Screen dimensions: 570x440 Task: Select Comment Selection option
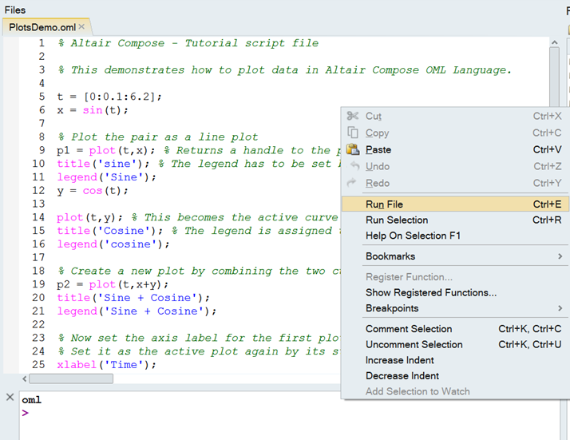pyautogui.click(x=409, y=329)
